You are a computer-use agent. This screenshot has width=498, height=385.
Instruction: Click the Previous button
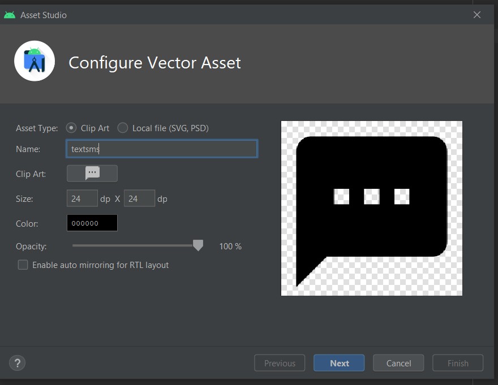(x=280, y=363)
